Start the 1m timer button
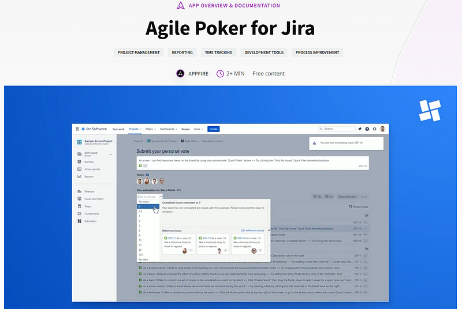This screenshot has height=309, width=462. [x=329, y=197]
